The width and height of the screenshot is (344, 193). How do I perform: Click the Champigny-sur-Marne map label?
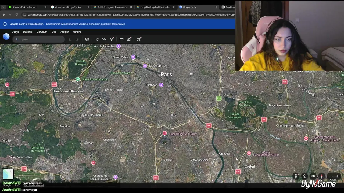[x=289, y=125]
